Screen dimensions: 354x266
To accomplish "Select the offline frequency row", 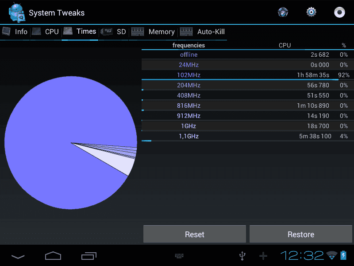I will click(247, 55).
